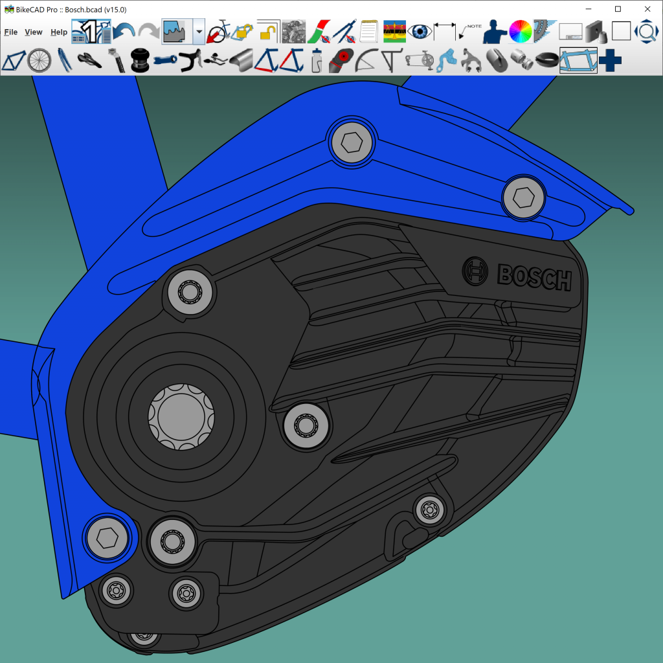This screenshot has height=663, width=663.
Task: Open the Help menu
Action: tap(59, 32)
